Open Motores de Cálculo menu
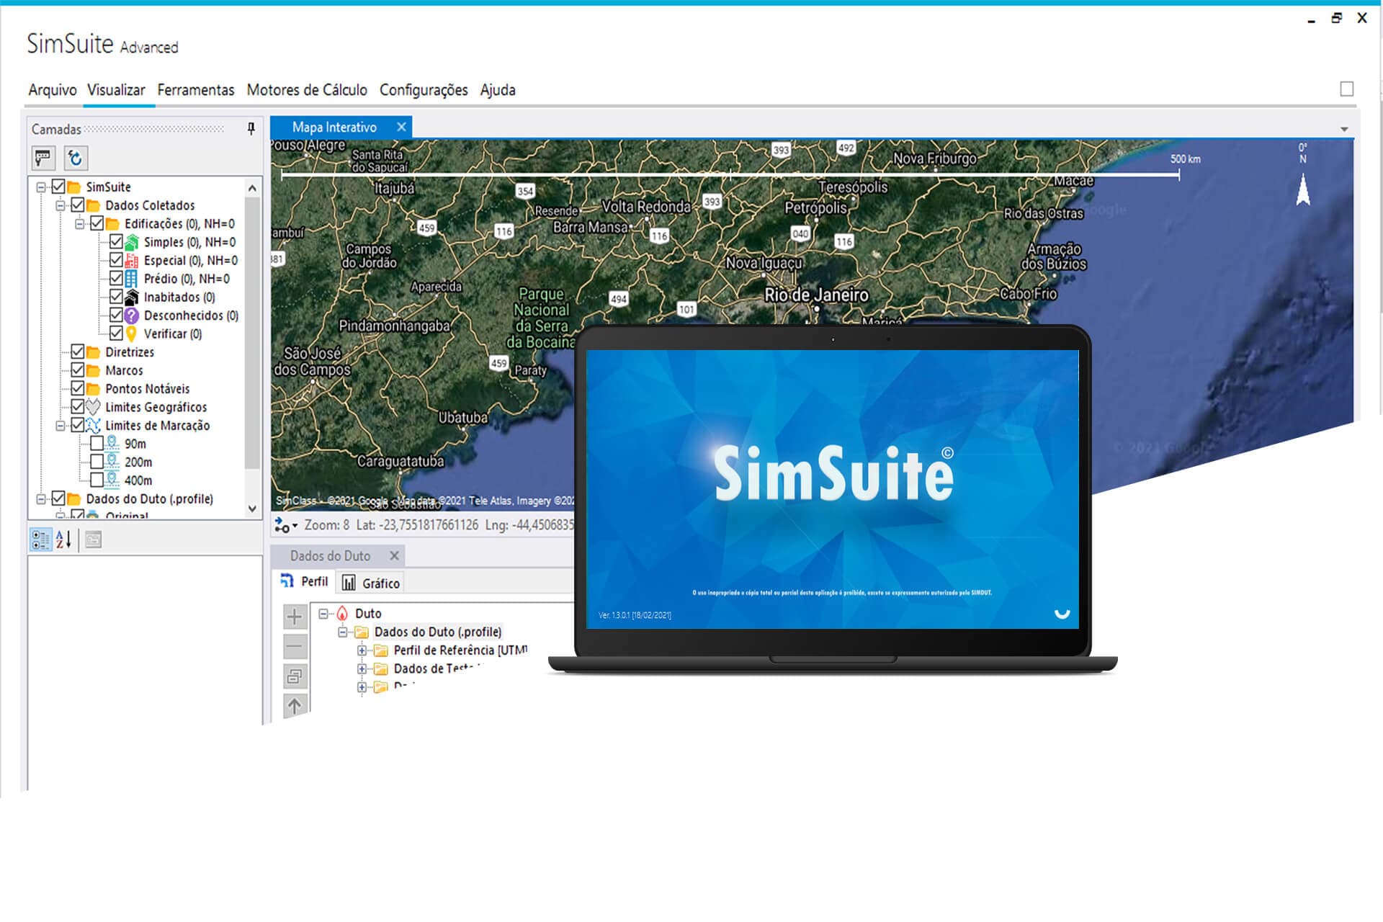 307,90
